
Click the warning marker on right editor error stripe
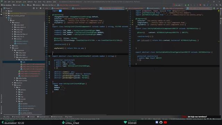[219, 41]
